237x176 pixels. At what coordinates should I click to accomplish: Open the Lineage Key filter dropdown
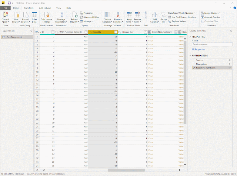pos(146,32)
